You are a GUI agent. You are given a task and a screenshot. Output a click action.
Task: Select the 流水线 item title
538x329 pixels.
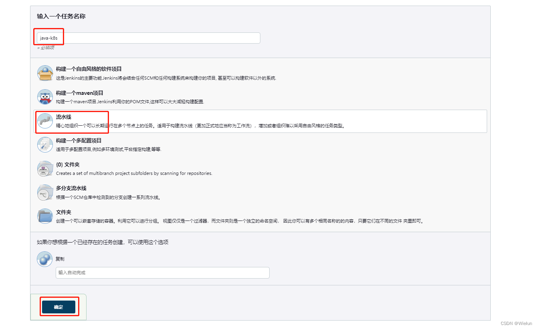pos(64,117)
